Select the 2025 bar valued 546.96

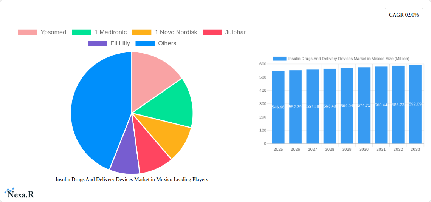tap(278, 107)
